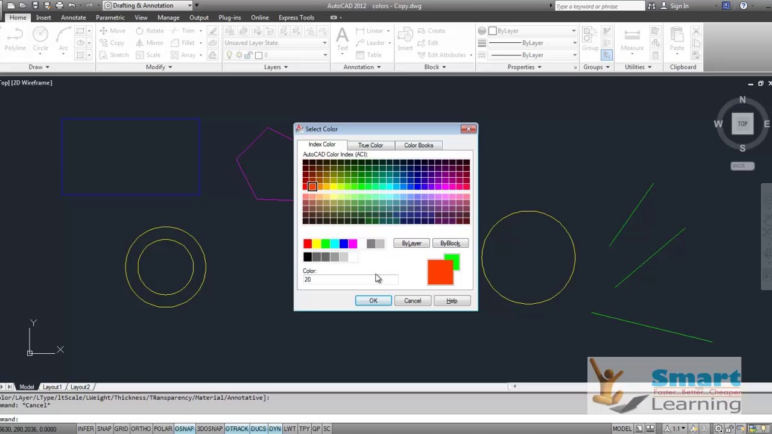This screenshot has width=772, height=434.
Task: Click OK in the Select Color dialog
Action: pos(373,301)
